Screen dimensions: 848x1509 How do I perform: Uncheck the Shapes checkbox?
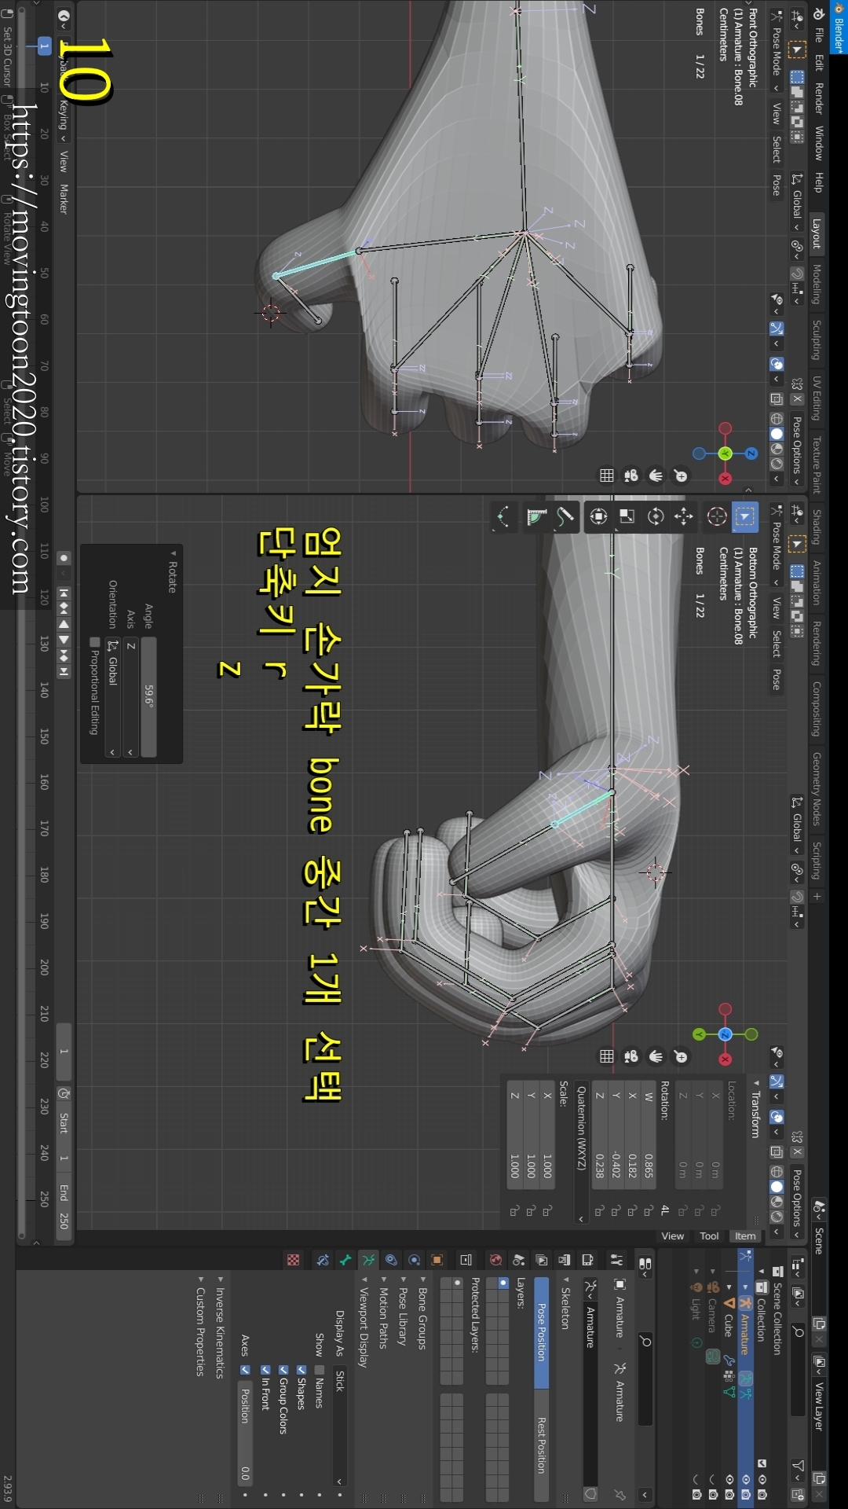coord(302,1370)
